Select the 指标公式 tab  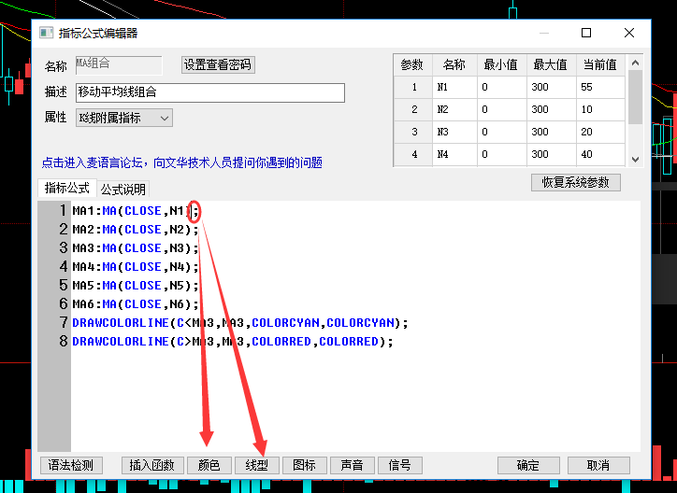(x=67, y=189)
